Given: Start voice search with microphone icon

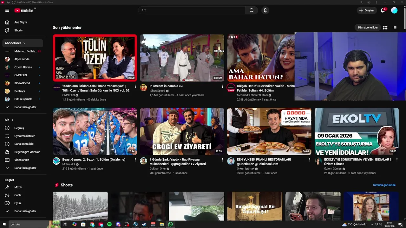Looking at the screenshot, I should (265, 10).
